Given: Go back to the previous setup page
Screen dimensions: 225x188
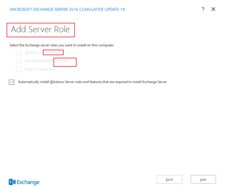Looking at the screenshot, I should point(169,179).
